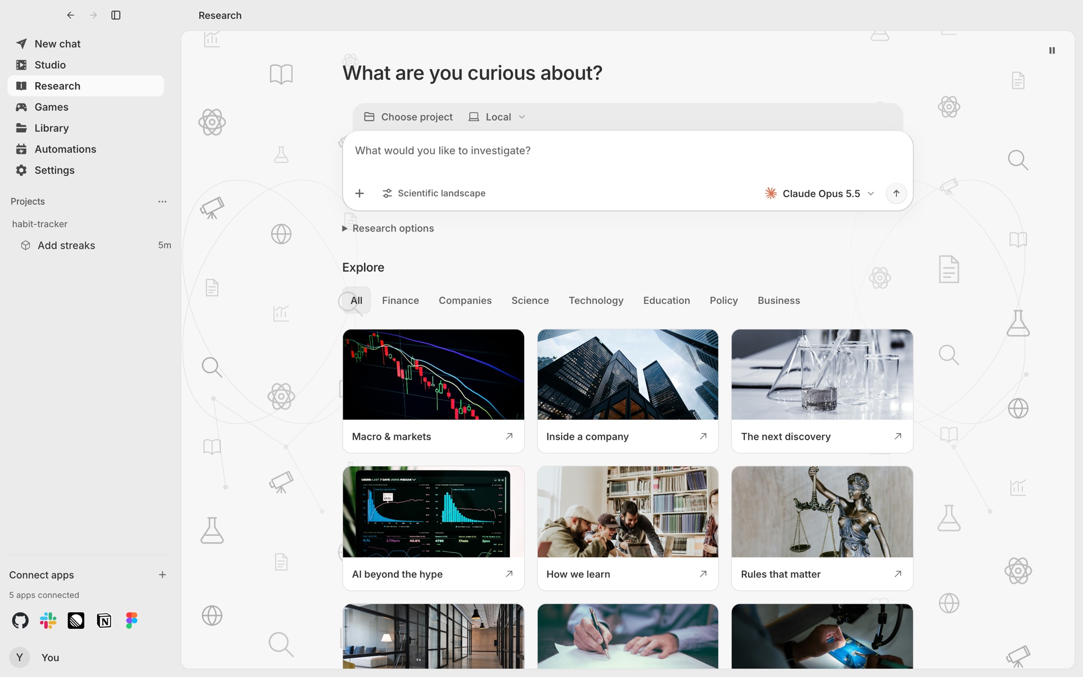Switch to the Finance tab
The height and width of the screenshot is (677, 1083).
pos(400,300)
